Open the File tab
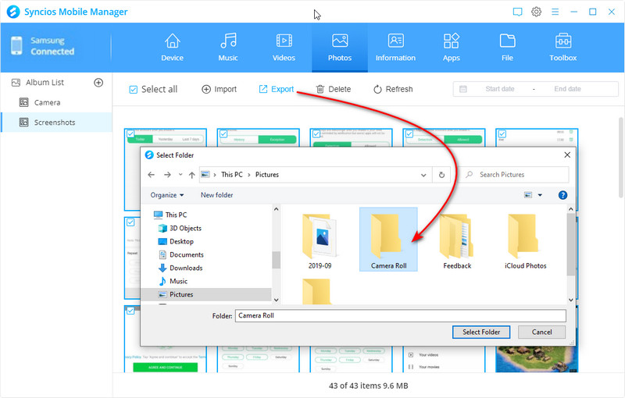 (x=507, y=48)
